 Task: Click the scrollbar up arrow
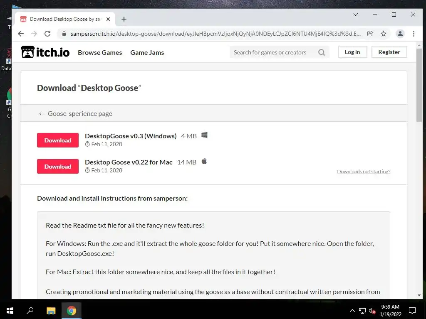(x=419, y=46)
